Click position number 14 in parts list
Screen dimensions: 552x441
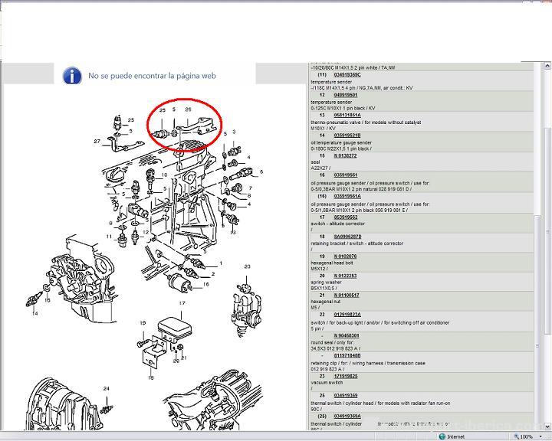322,136
